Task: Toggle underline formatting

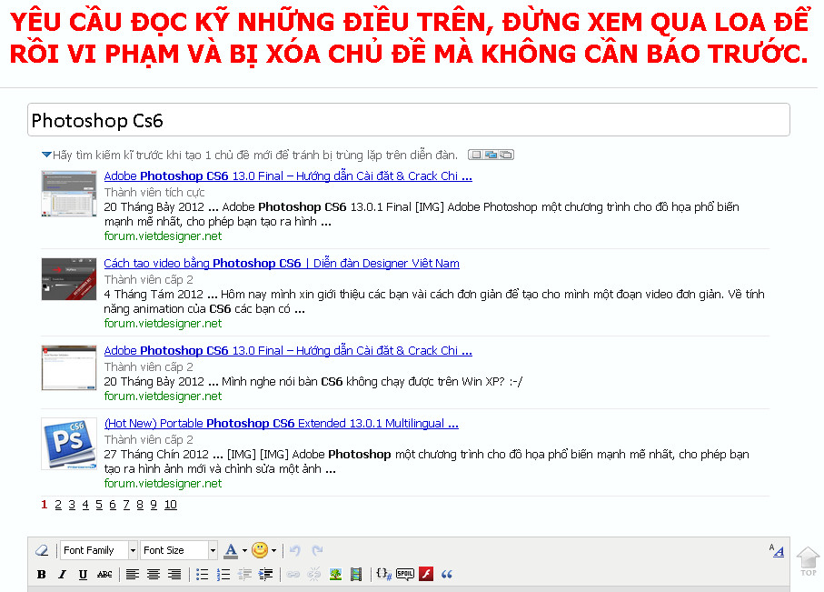Action: (83, 574)
